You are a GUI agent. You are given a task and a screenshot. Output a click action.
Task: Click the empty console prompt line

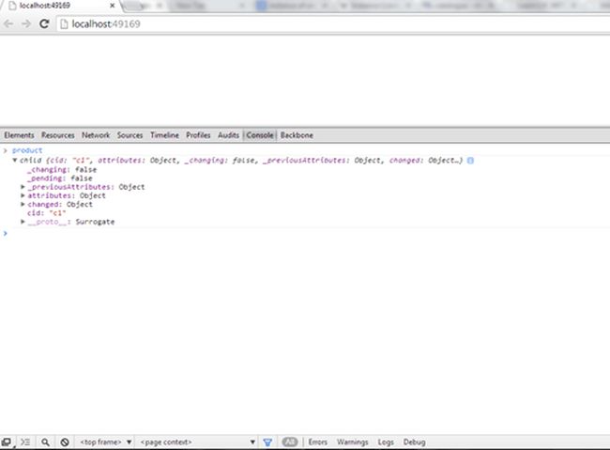tap(305, 233)
